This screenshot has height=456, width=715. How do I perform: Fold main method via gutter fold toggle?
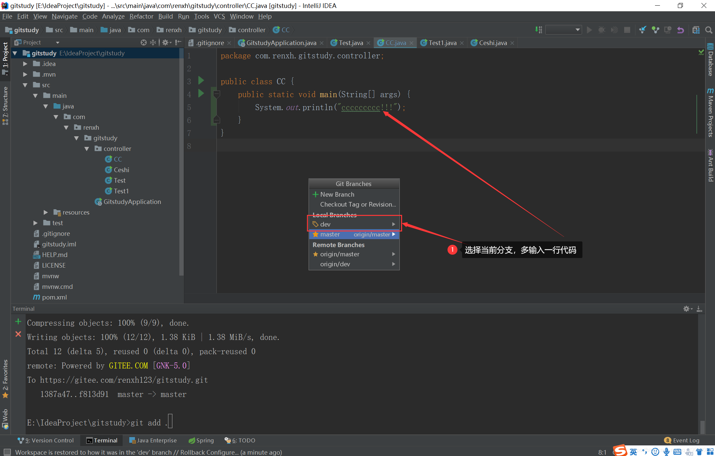click(216, 95)
